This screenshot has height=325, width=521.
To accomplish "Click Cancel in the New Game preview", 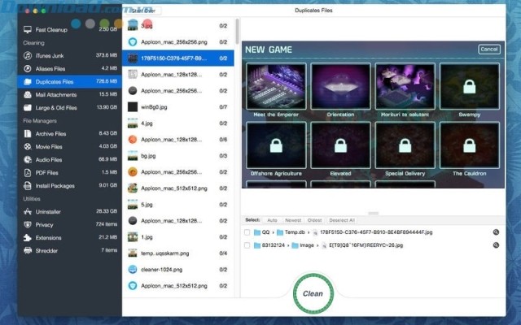I will 489,49.
